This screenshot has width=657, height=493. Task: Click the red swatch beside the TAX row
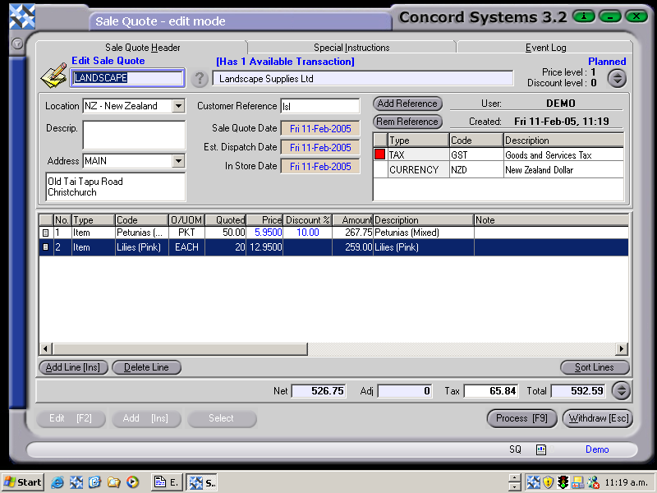coord(378,154)
